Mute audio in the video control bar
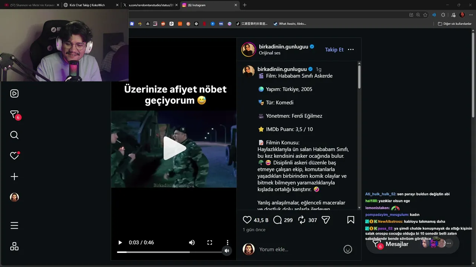The image size is (476, 267). point(192,243)
